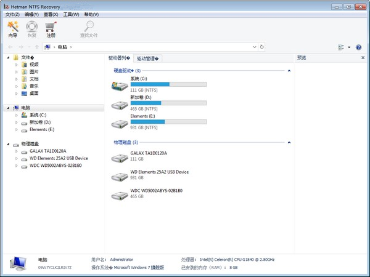Select 系统 (C:) drive icon in drive list
370x277 pixels.
coord(120,86)
